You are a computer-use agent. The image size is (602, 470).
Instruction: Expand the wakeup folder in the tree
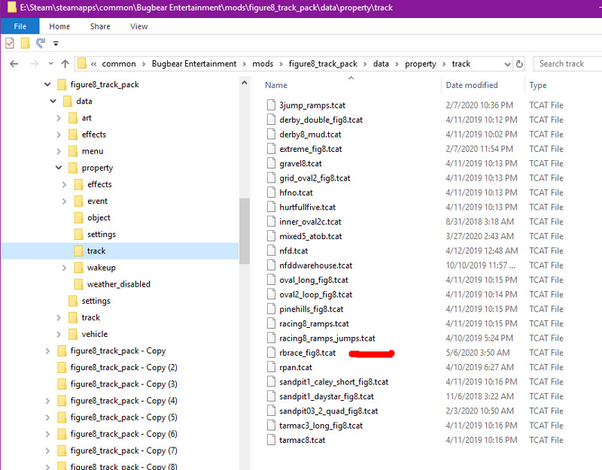(64, 268)
